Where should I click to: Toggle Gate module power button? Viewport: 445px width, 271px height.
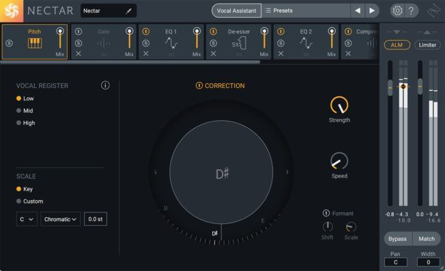(x=78, y=31)
